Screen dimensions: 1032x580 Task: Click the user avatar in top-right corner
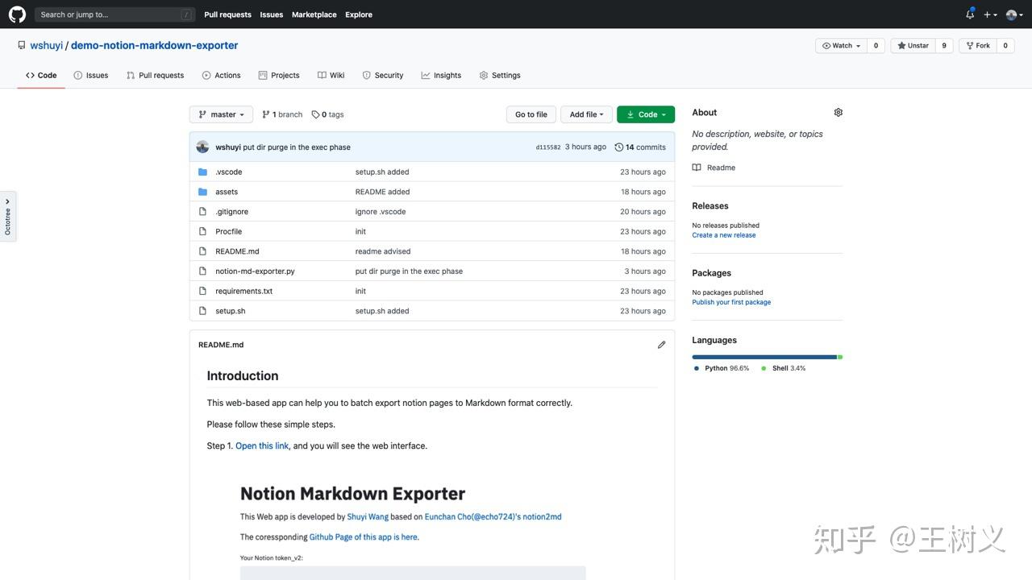[1010, 14]
